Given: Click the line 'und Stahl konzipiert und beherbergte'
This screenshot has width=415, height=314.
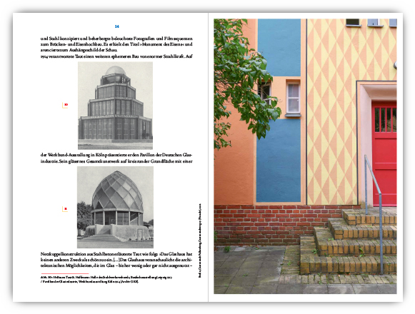Looking at the screenshot, I should click(116, 39).
